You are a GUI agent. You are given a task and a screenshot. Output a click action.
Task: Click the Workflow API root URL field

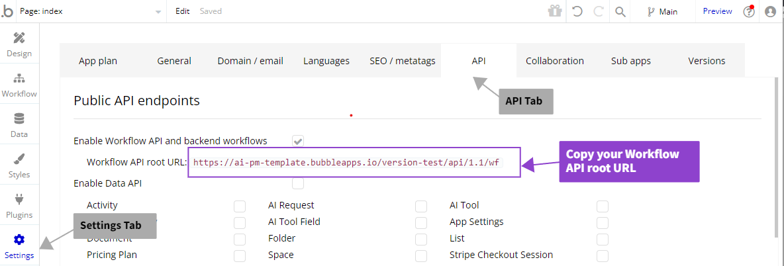coord(346,163)
